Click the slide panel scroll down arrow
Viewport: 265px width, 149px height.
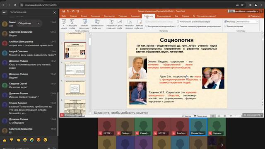pyautogui.click(x=90, y=113)
